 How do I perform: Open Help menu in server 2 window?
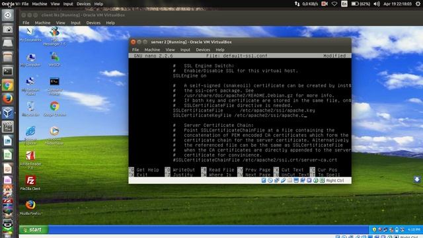pyautogui.click(x=220, y=50)
